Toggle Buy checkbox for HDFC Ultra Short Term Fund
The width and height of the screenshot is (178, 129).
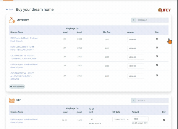157,47
